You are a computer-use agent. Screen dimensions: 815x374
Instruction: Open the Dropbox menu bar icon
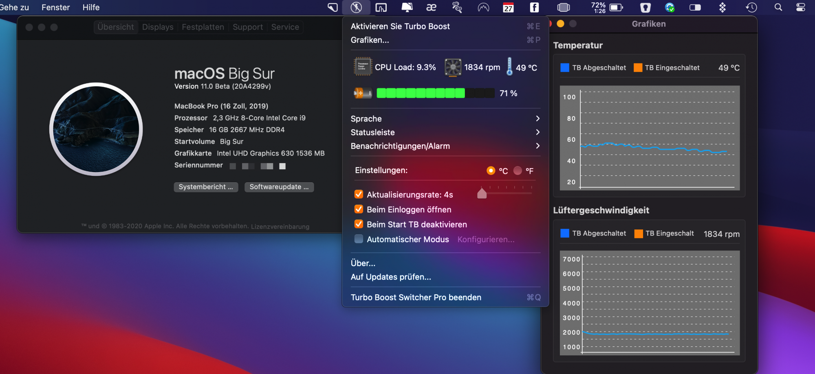[722, 7]
